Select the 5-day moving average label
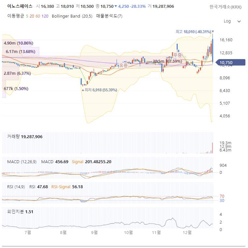 pos(27,16)
